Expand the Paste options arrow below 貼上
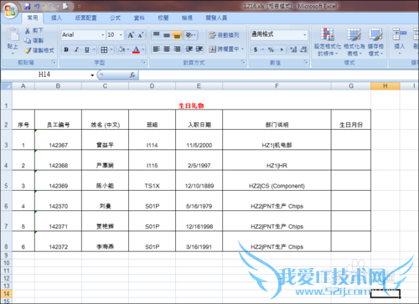419x304 pixels. click(x=13, y=53)
